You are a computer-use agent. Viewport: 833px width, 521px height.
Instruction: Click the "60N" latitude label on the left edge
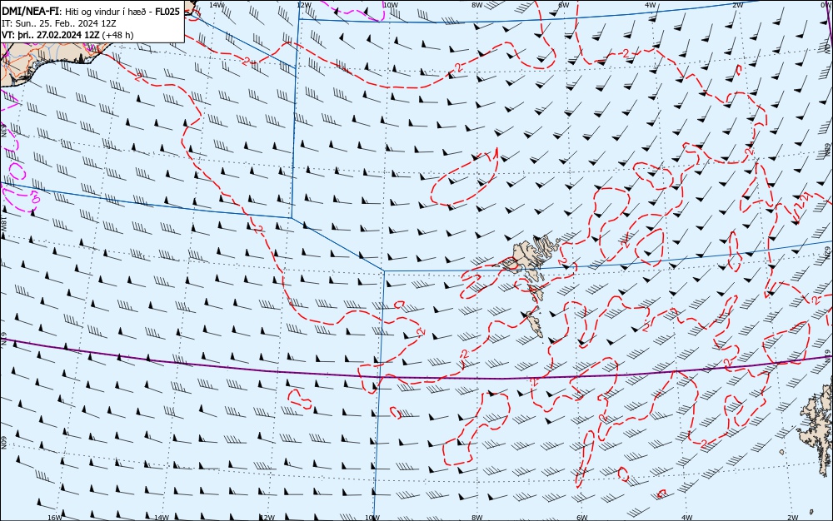point(3,443)
